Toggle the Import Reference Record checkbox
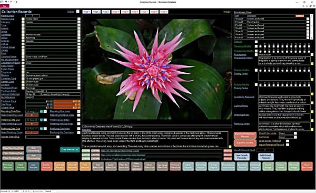The height and width of the screenshot is (193, 316). (x=288, y=144)
